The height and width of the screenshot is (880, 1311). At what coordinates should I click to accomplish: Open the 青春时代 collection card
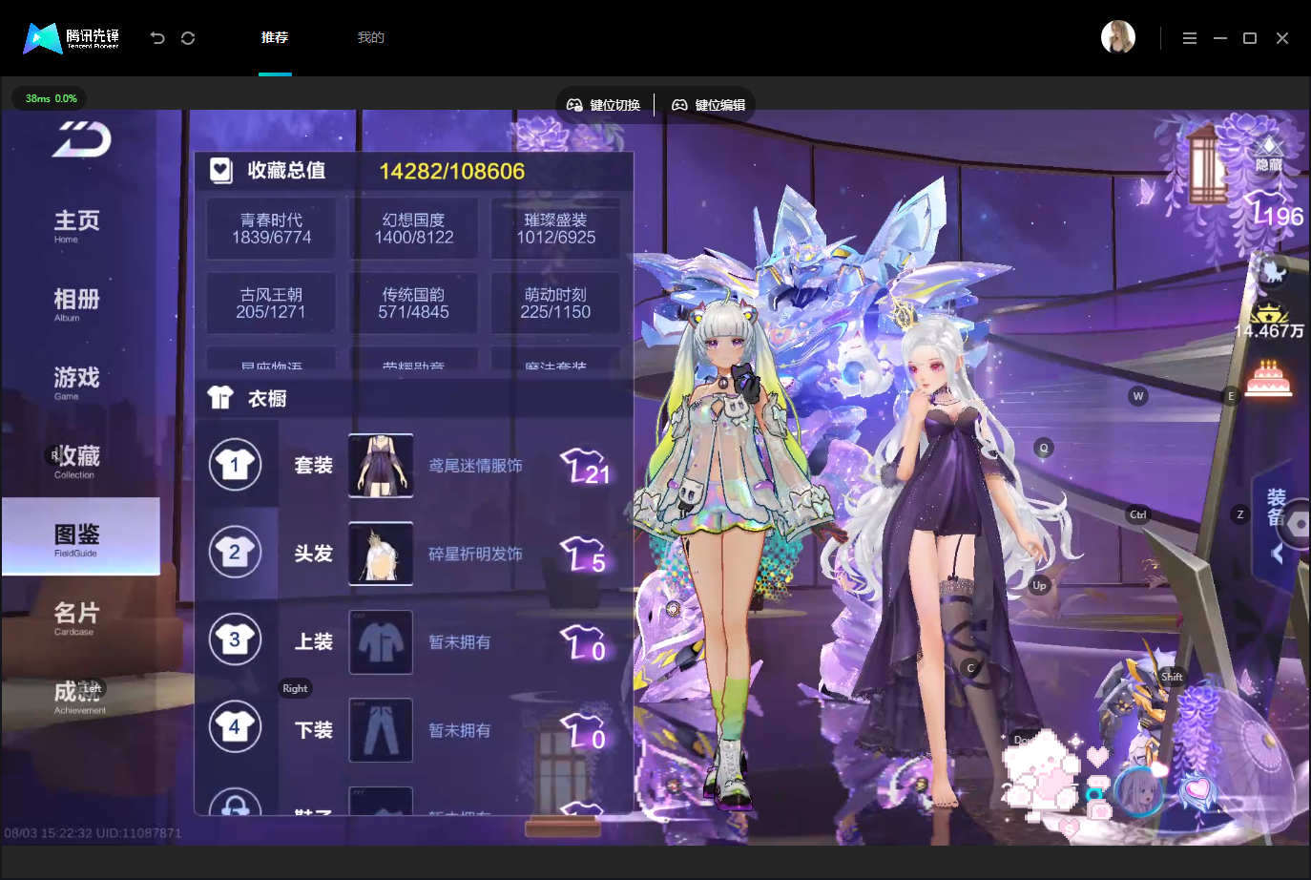tap(272, 229)
